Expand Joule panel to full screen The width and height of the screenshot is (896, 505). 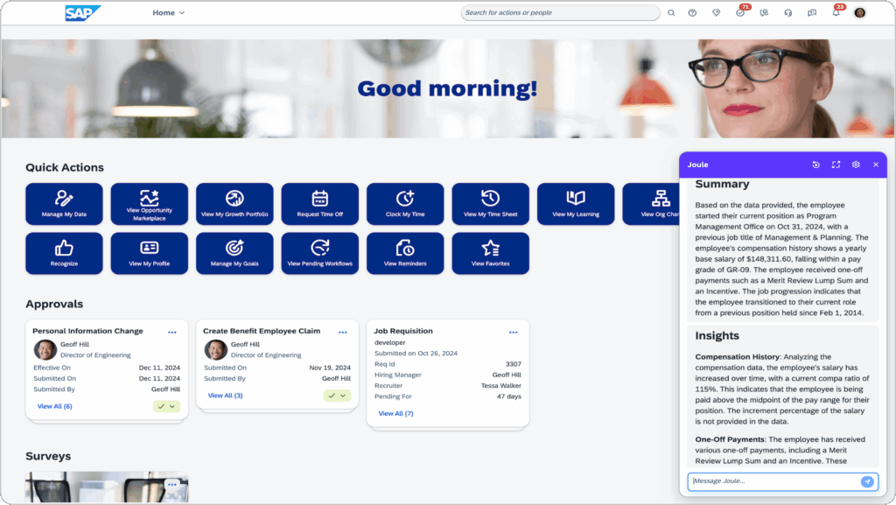point(836,165)
